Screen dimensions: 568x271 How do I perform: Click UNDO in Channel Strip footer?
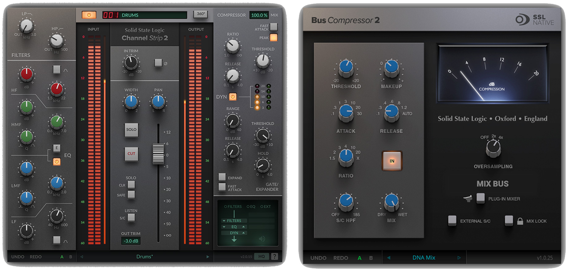(x=18, y=257)
